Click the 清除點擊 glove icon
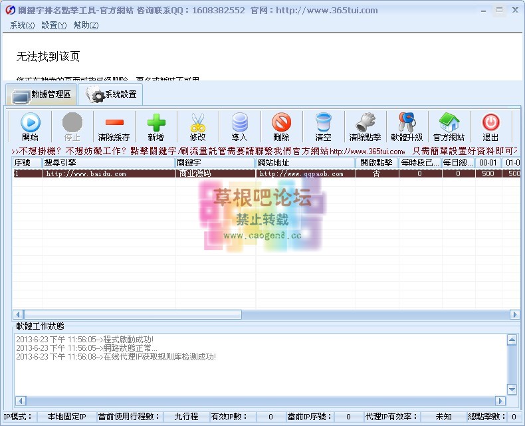The height and width of the screenshot is (426, 525). 366,122
